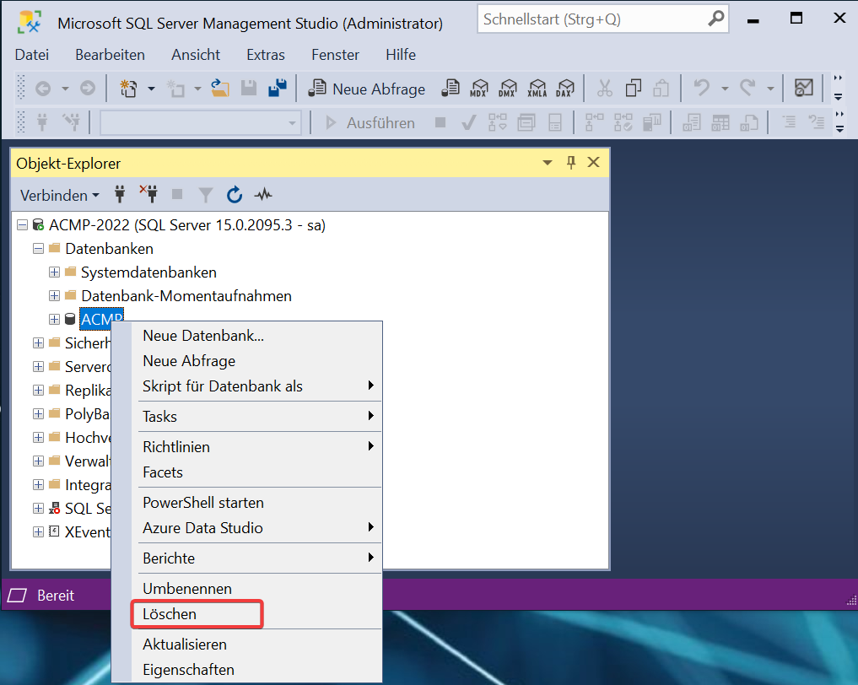Click the search magnifier in Schnellstart
Image resolution: width=858 pixels, height=685 pixels.
[715, 19]
